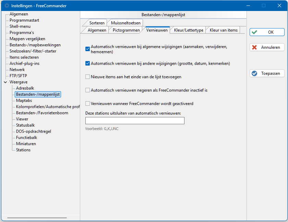Select DOS-opdrachtregel item
This screenshot has width=288, height=222.
click(34, 131)
